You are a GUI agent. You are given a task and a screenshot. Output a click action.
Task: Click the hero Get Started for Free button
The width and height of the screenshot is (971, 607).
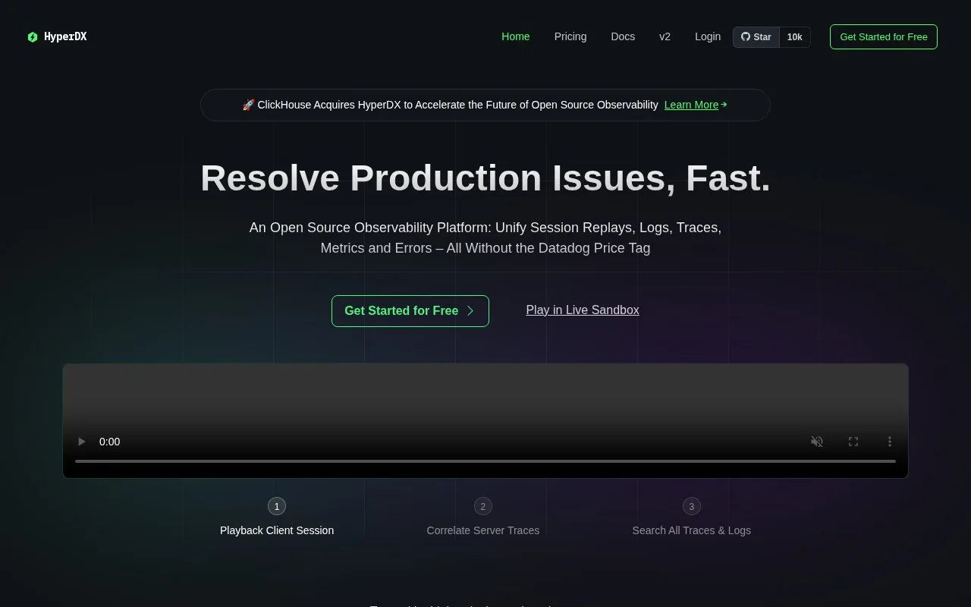point(410,311)
